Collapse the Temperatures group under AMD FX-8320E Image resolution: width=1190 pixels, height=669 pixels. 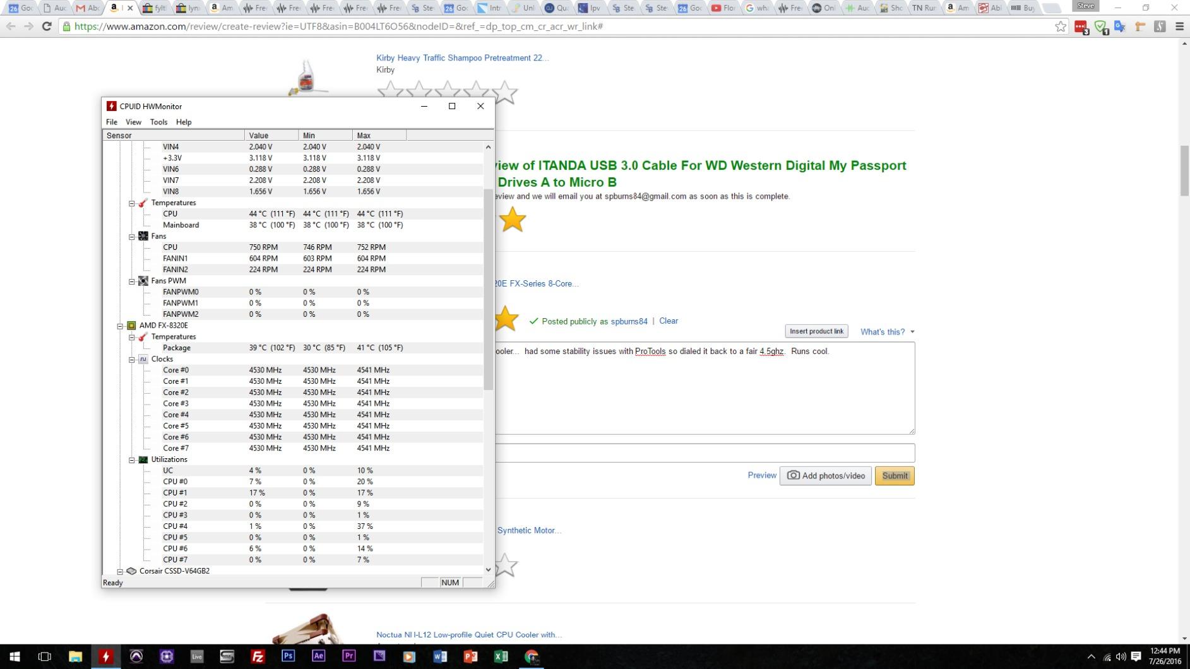point(132,337)
